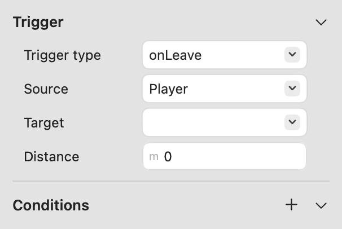Select the onLeave value text
Image resolution: width=342 pixels, height=229 pixels.
(x=175, y=55)
